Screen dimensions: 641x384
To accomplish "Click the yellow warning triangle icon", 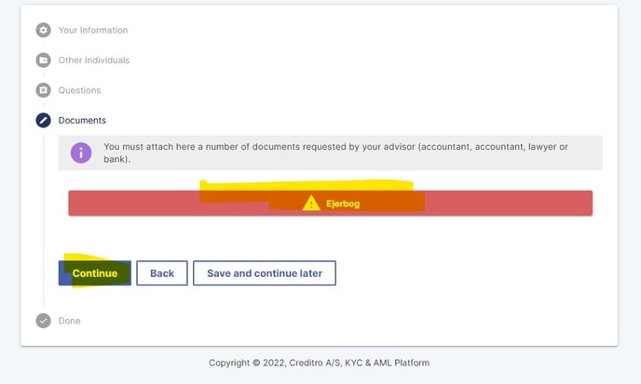I will 311,203.
